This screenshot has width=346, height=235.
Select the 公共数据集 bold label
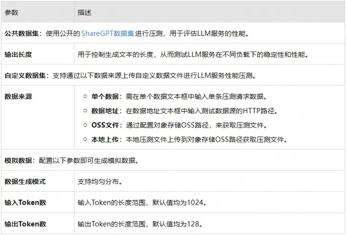coord(22,33)
